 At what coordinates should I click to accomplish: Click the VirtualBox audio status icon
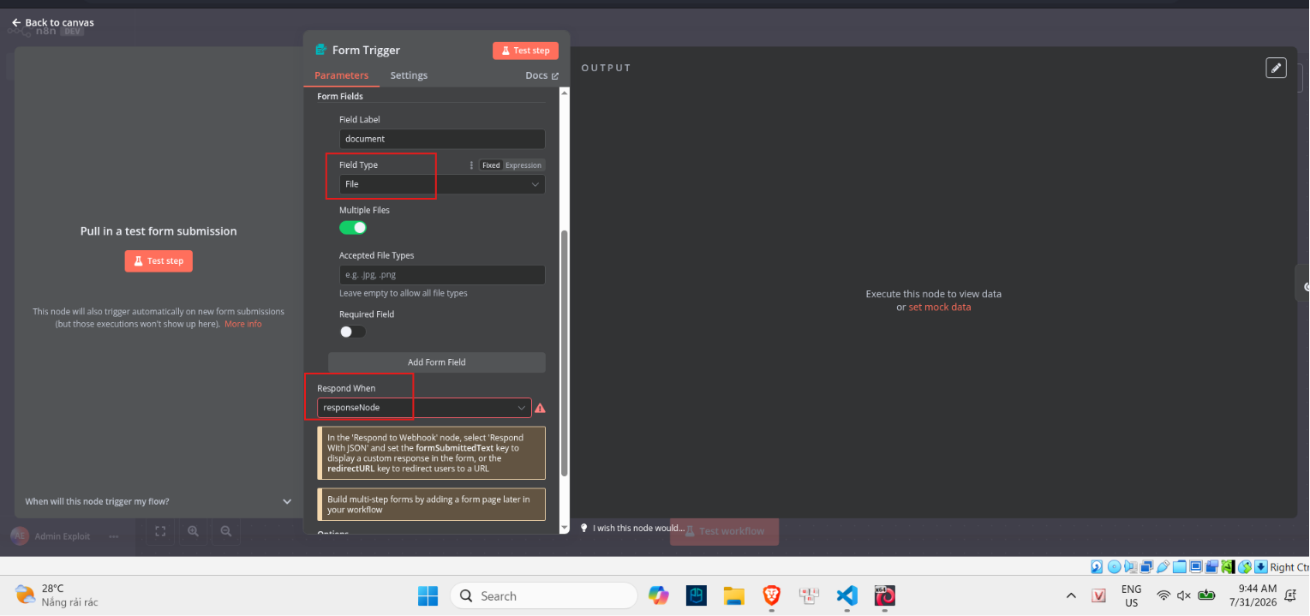click(x=1130, y=566)
